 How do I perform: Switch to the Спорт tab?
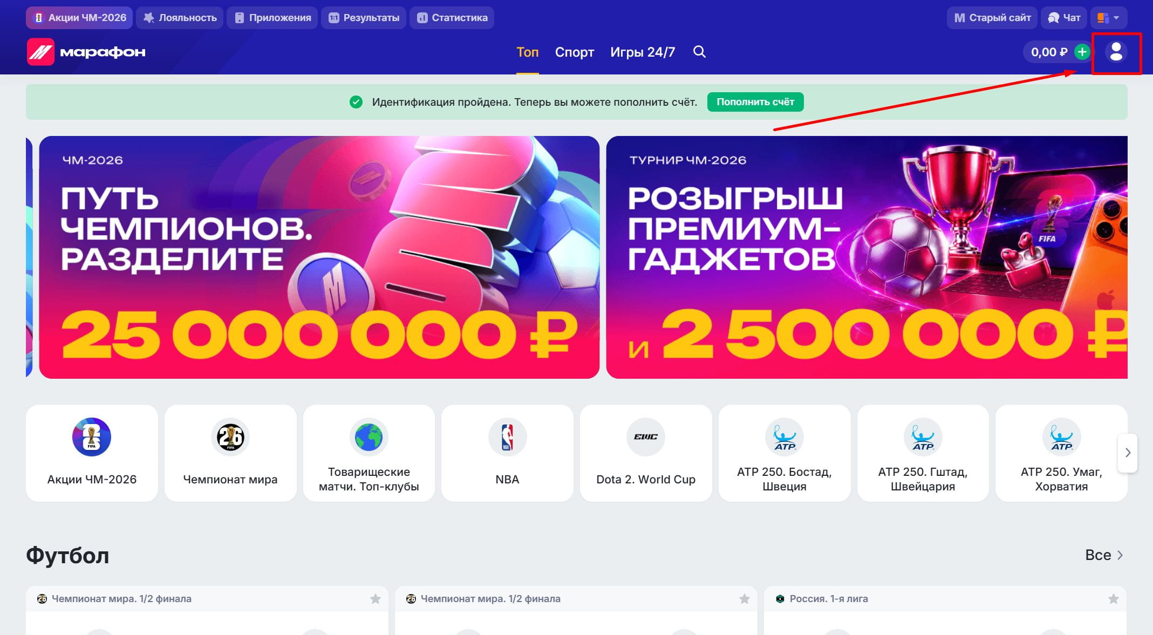[x=575, y=52]
